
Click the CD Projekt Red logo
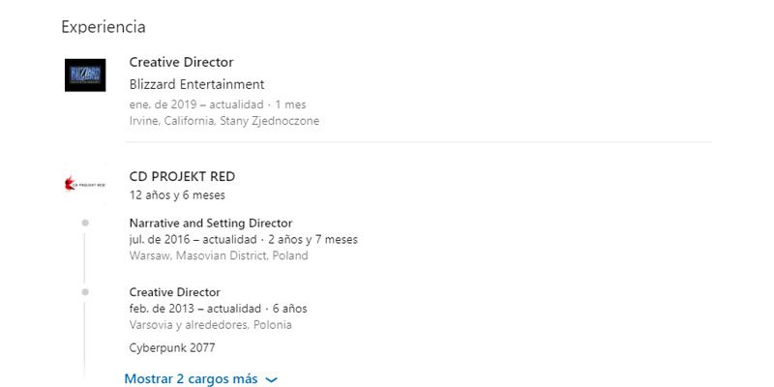point(85,183)
